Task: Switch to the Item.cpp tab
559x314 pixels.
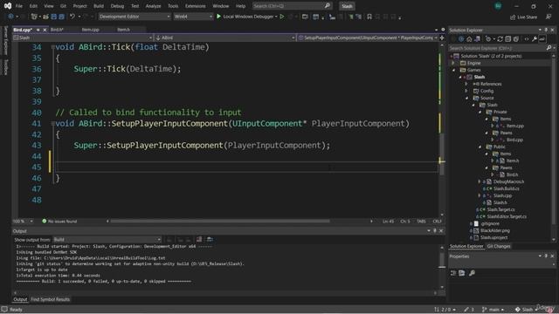Action: click(91, 30)
